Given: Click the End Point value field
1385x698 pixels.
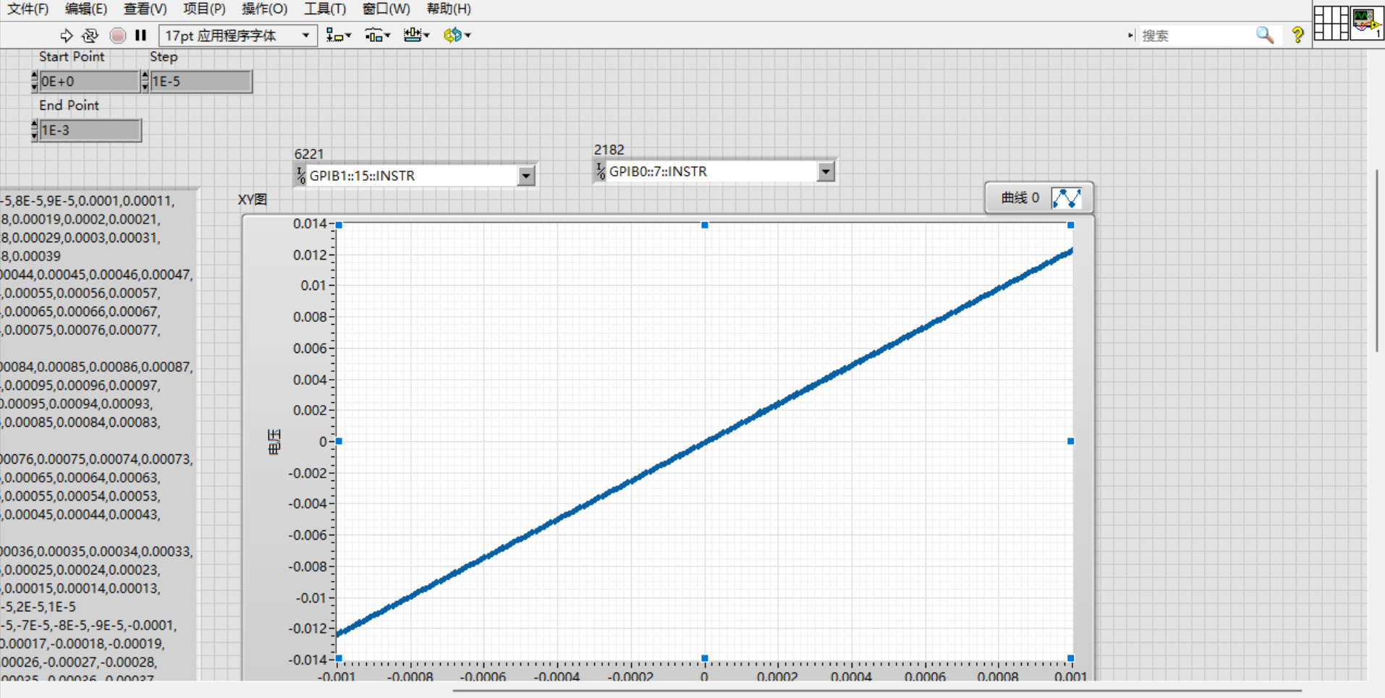Looking at the screenshot, I should coord(90,130).
